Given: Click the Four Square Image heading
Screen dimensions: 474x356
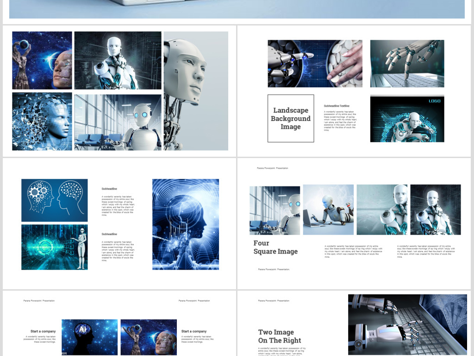Looking at the screenshot, I should [x=276, y=247].
